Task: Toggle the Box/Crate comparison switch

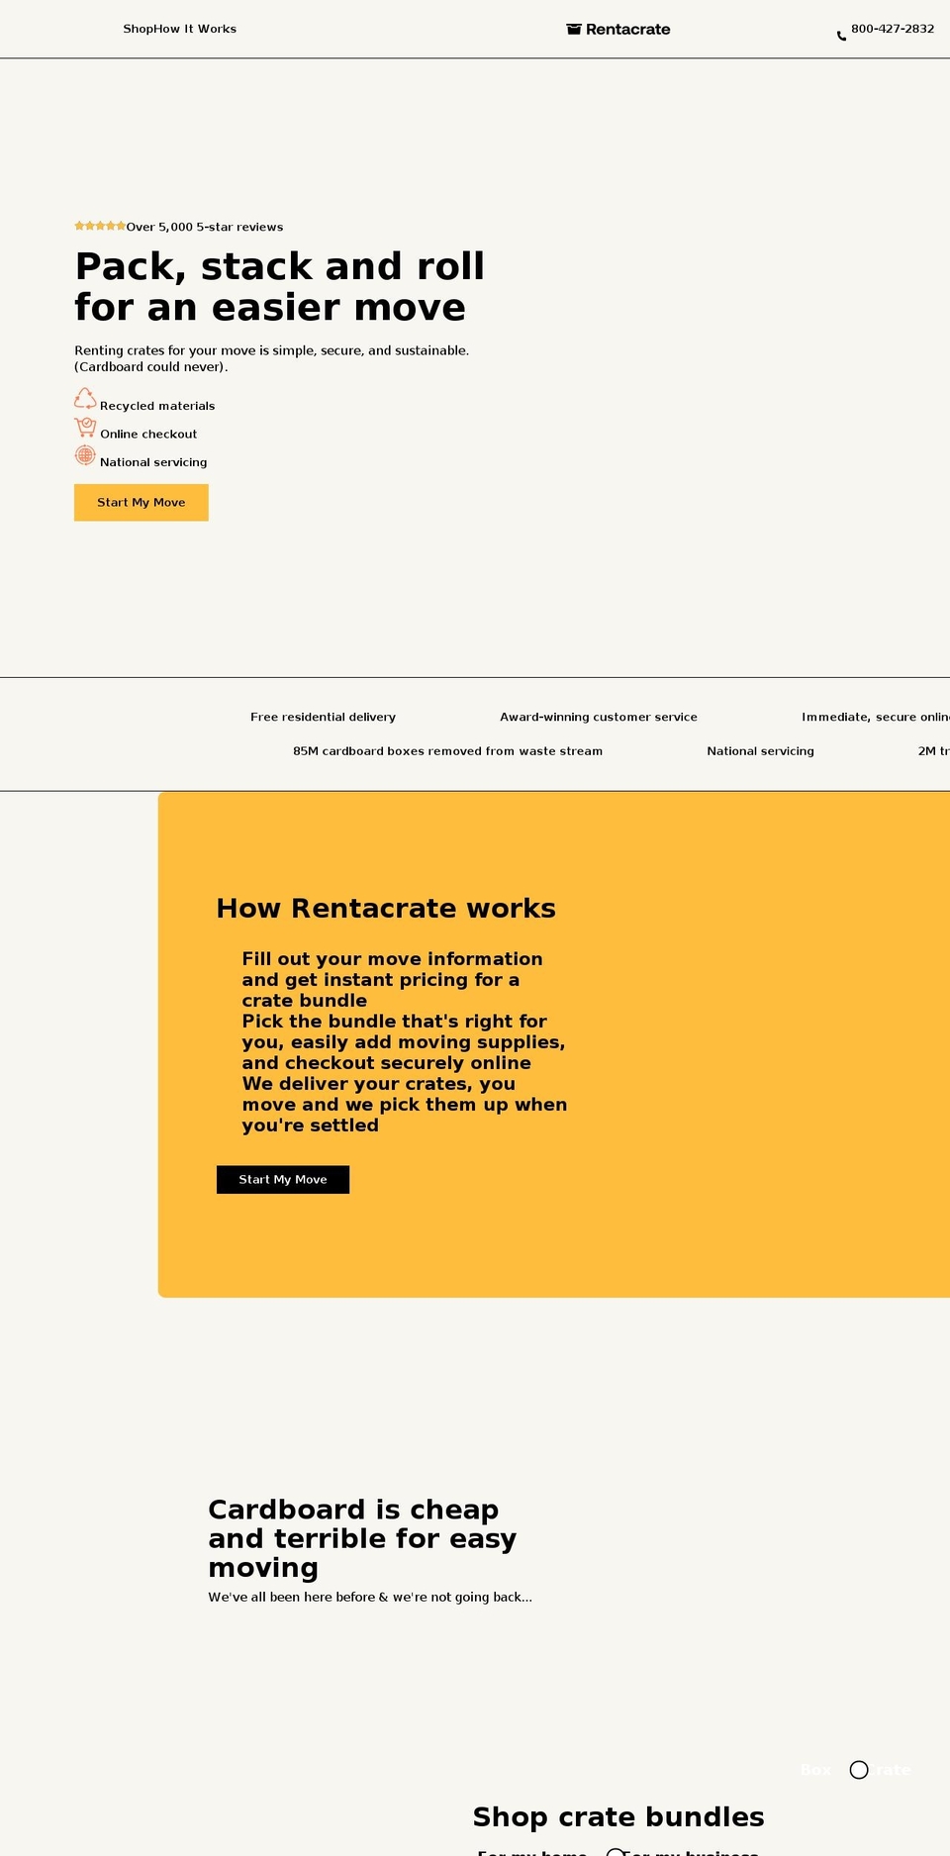Action: 858,1770
